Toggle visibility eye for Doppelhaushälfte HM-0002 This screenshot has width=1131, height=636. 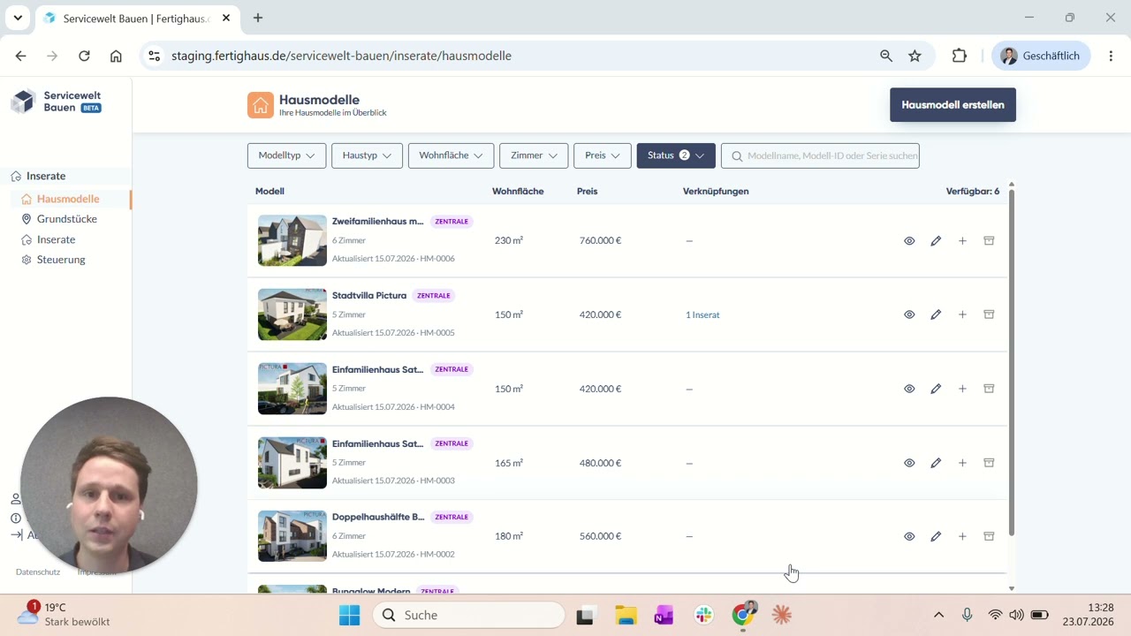click(909, 536)
